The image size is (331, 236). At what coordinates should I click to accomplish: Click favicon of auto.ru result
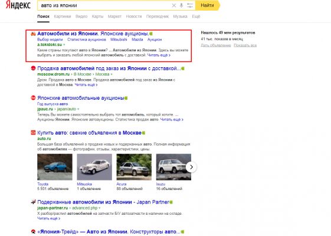click(33, 133)
